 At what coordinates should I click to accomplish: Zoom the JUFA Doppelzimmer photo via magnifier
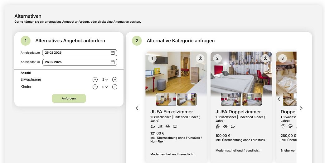[x=265, y=58]
